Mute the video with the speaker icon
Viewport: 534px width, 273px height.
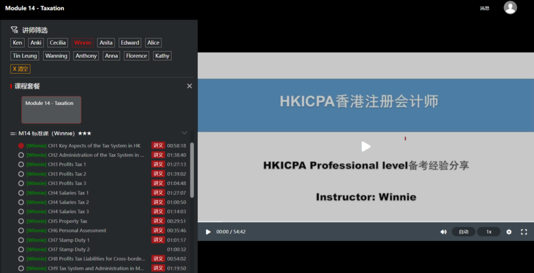(444, 232)
